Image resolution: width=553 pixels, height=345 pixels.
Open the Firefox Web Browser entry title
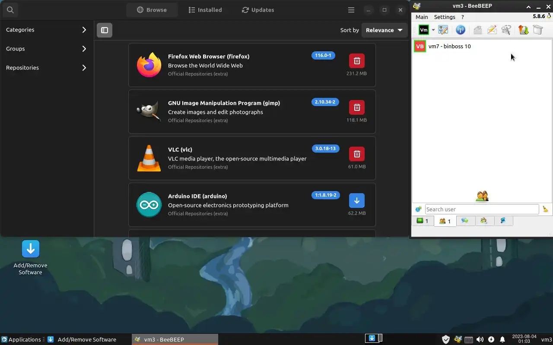[209, 56]
